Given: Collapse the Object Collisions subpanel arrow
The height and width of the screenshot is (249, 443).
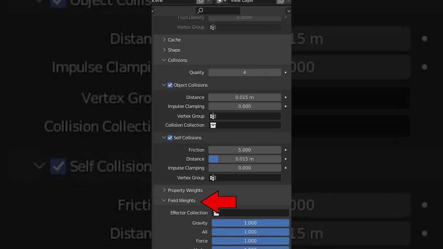Looking at the screenshot, I should tap(164, 85).
